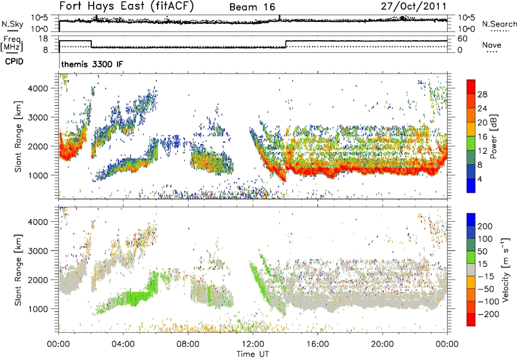Click the blue 200 swatch on Velocity bar
Viewport: 517px width, 358px height.
(x=471, y=219)
